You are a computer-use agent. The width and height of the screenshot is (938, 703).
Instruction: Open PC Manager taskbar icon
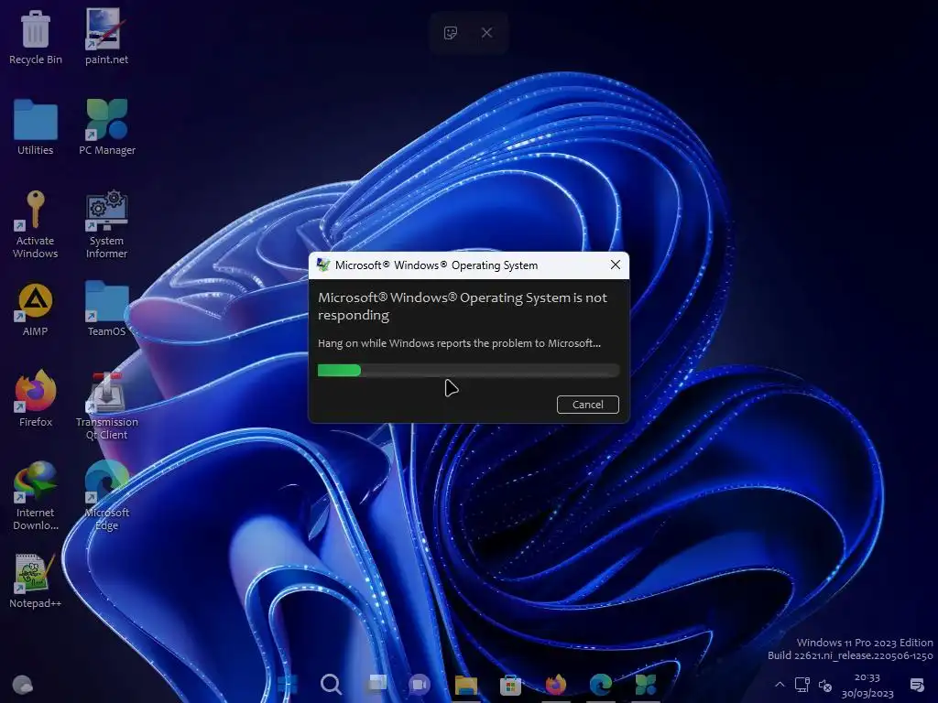click(x=646, y=685)
